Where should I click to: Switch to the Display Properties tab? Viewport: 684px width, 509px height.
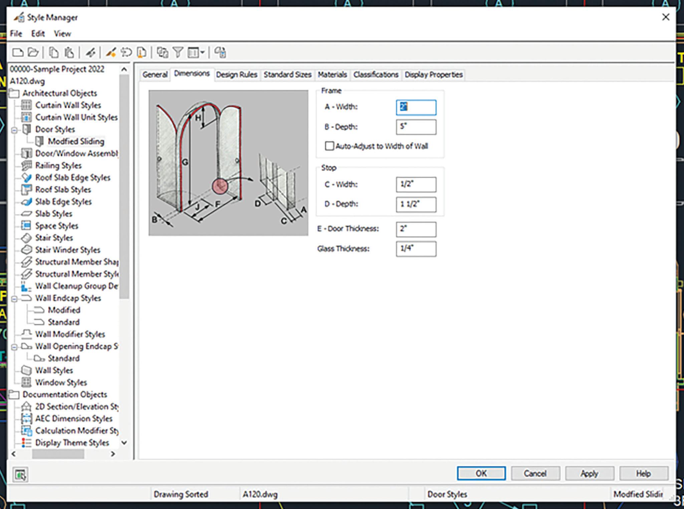click(434, 75)
